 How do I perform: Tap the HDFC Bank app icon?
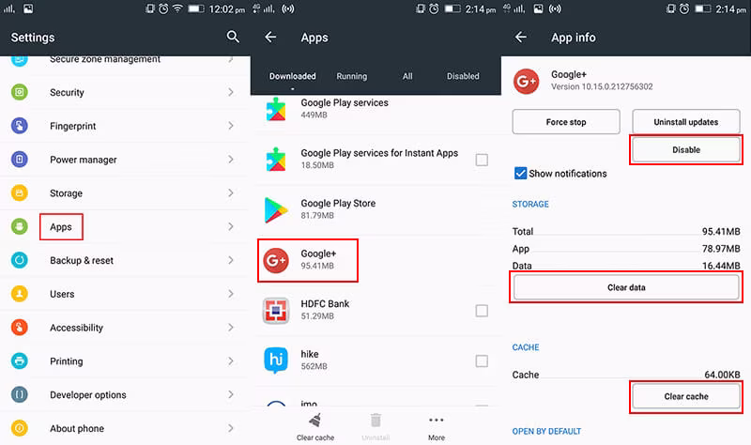(x=276, y=311)
